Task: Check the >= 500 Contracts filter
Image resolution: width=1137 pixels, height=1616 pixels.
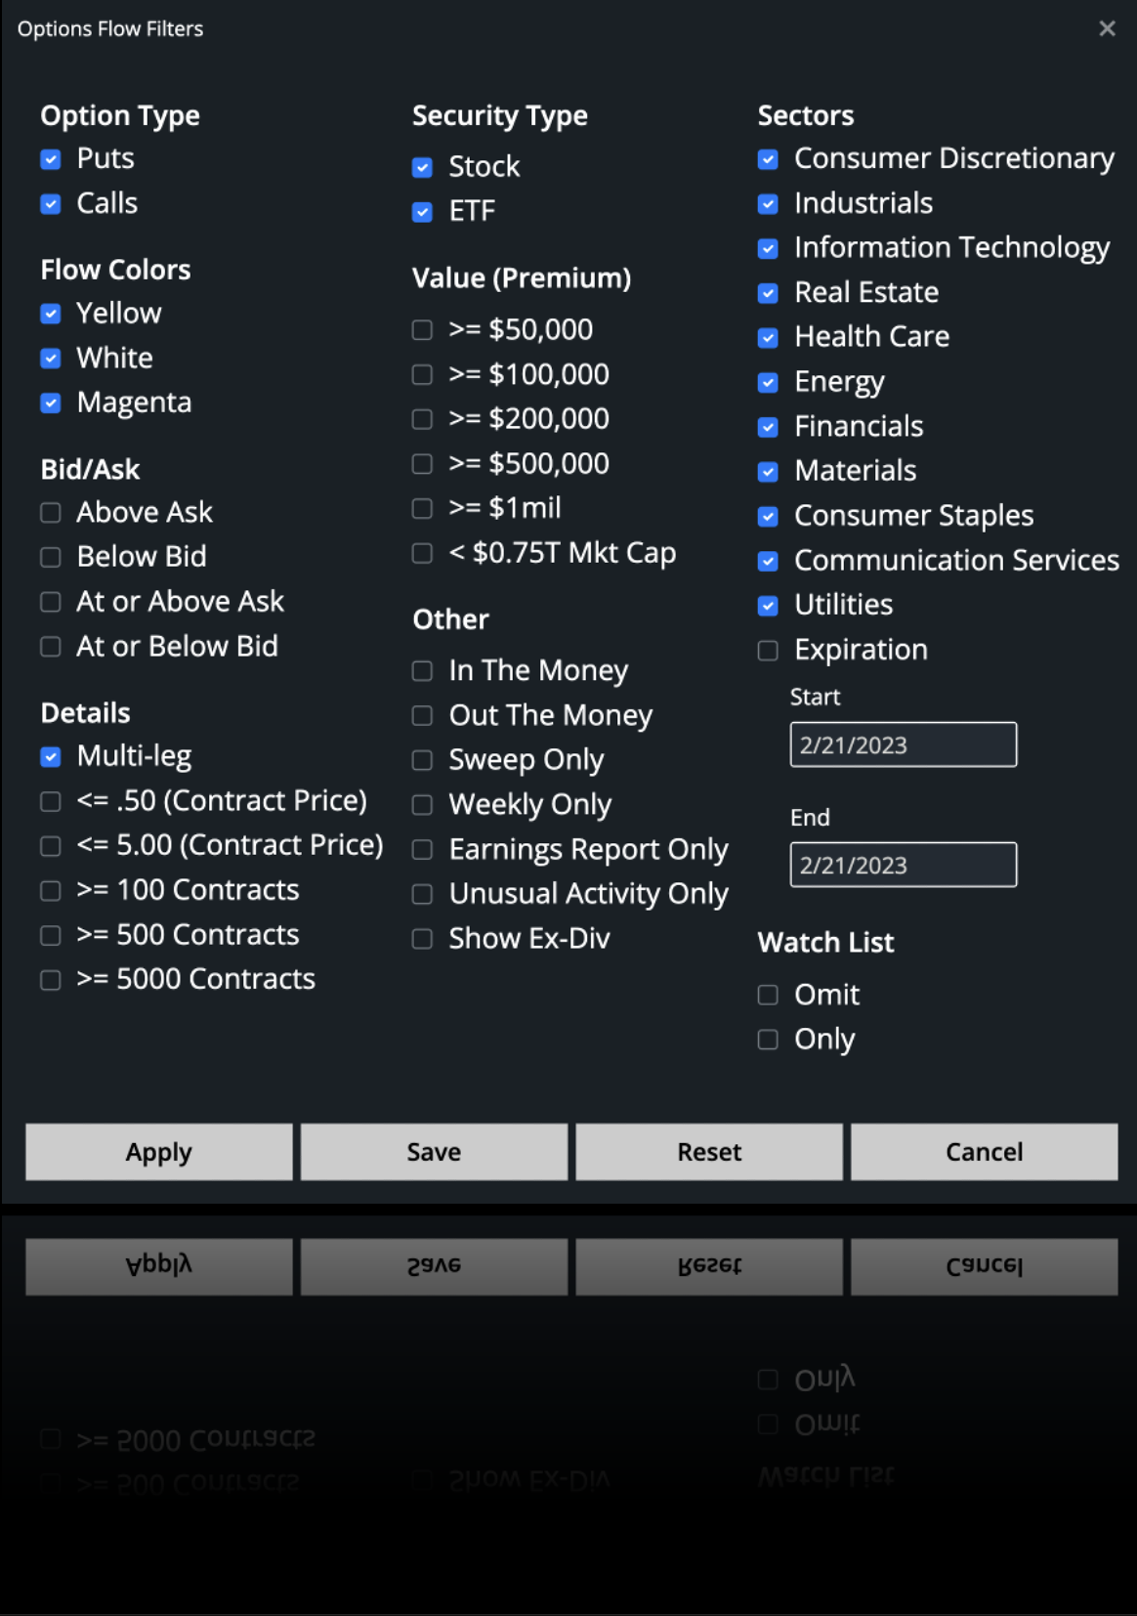Action: [x=51, y=935]
